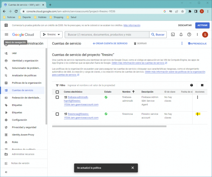Open the Cloud Shell terminal icon
This screenshot has width=212, height=177.
click(173, 35)
